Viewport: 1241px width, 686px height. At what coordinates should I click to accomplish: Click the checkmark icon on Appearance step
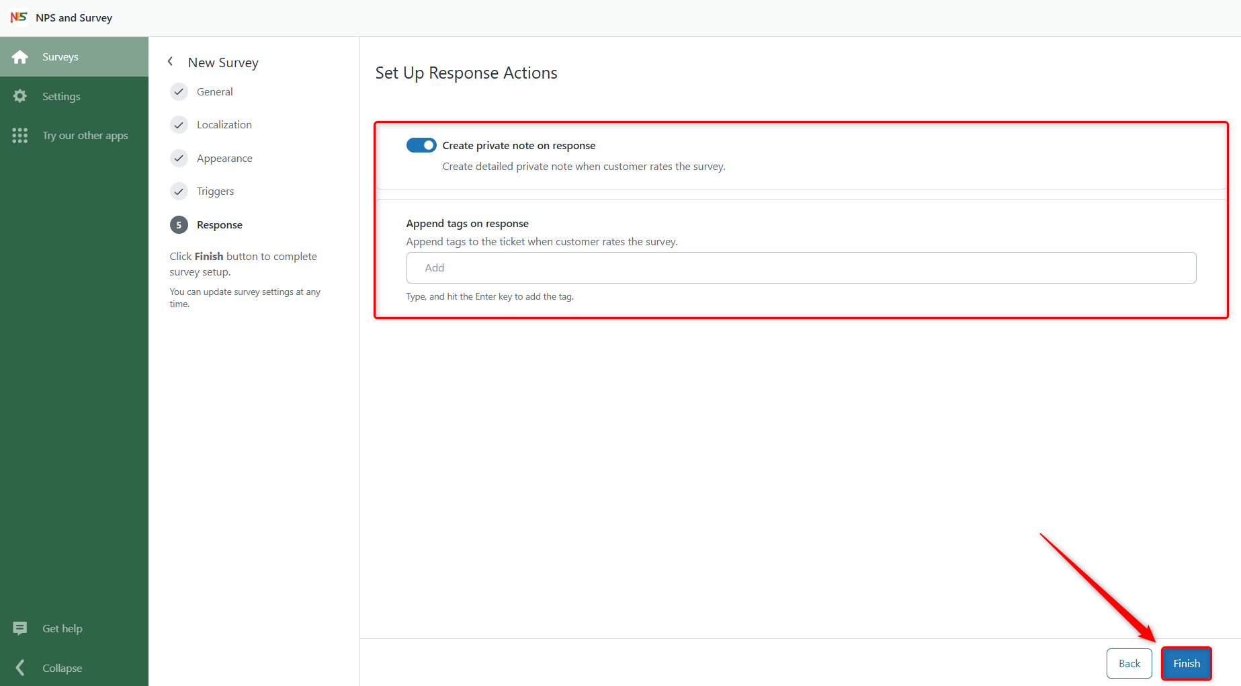coord(179,158)
